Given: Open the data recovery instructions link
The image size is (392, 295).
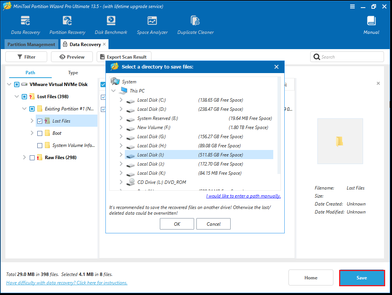Looking at the screenshot, I should [67, 283].
